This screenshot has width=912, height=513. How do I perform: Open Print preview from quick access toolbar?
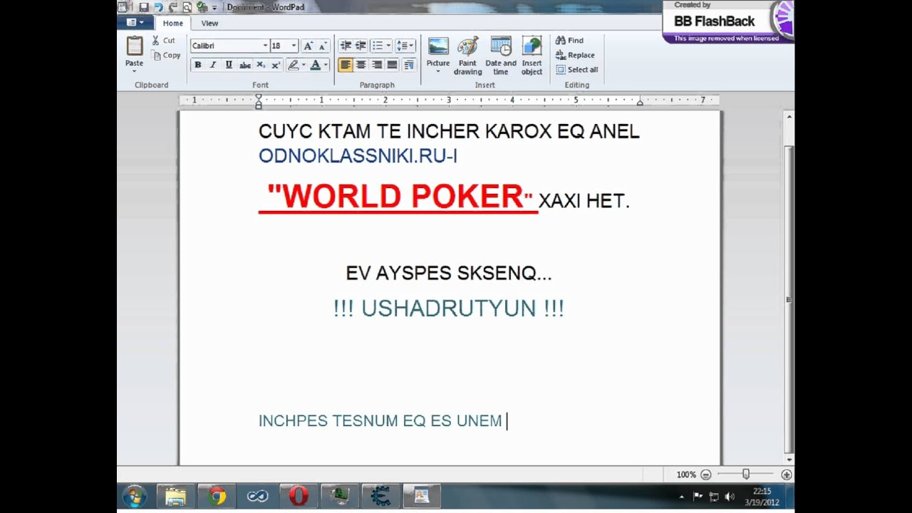(187, 7)
